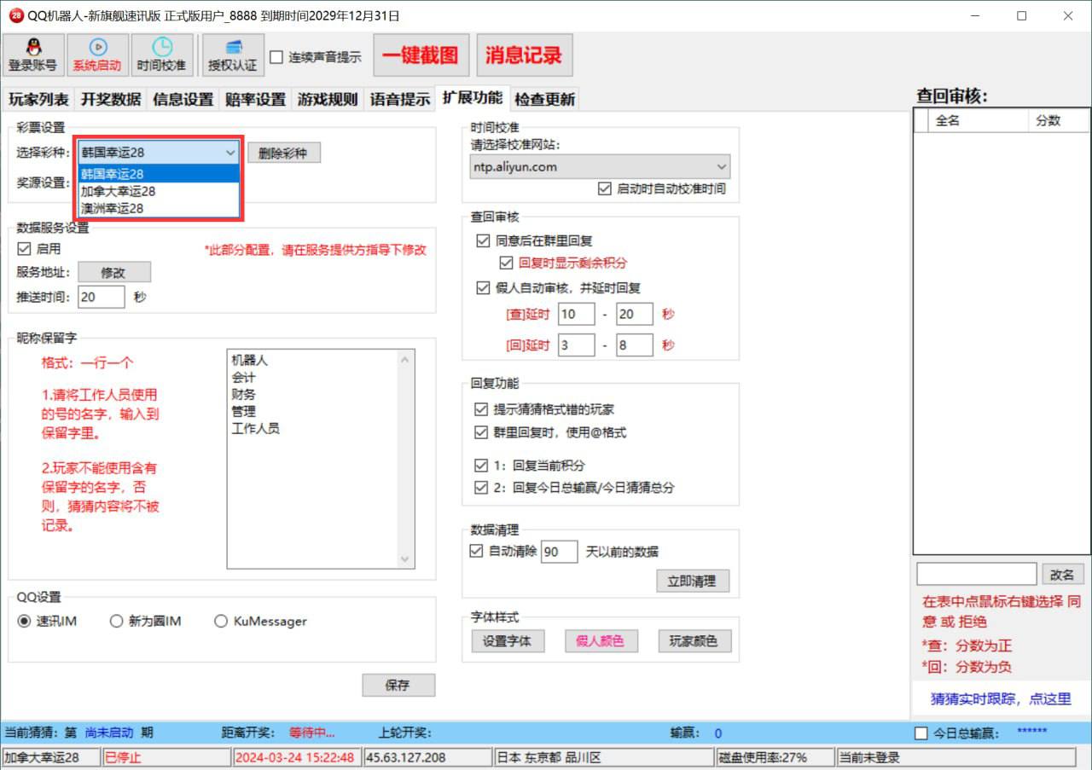Image resolution: width=1092 pixels, height=770 pixels.
Task: Toggle 回复时显示剩余积分 checkbox
Action: [x=506, y=263]
